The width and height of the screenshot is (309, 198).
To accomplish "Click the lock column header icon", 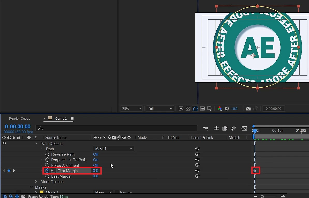I will 19,137.
